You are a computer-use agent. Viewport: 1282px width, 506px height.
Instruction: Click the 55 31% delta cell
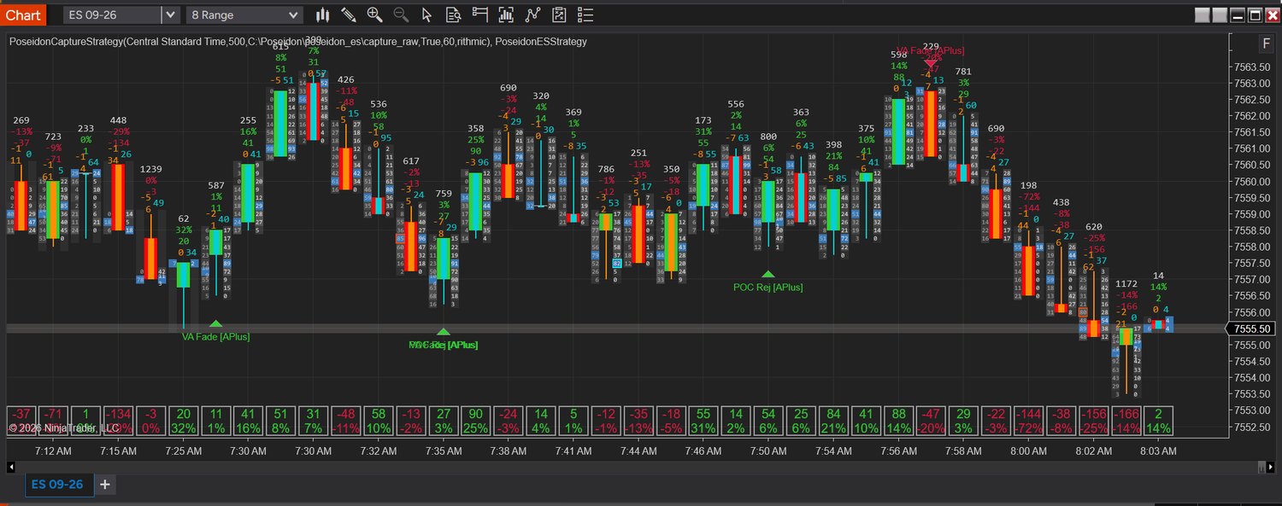pos(703,420)
